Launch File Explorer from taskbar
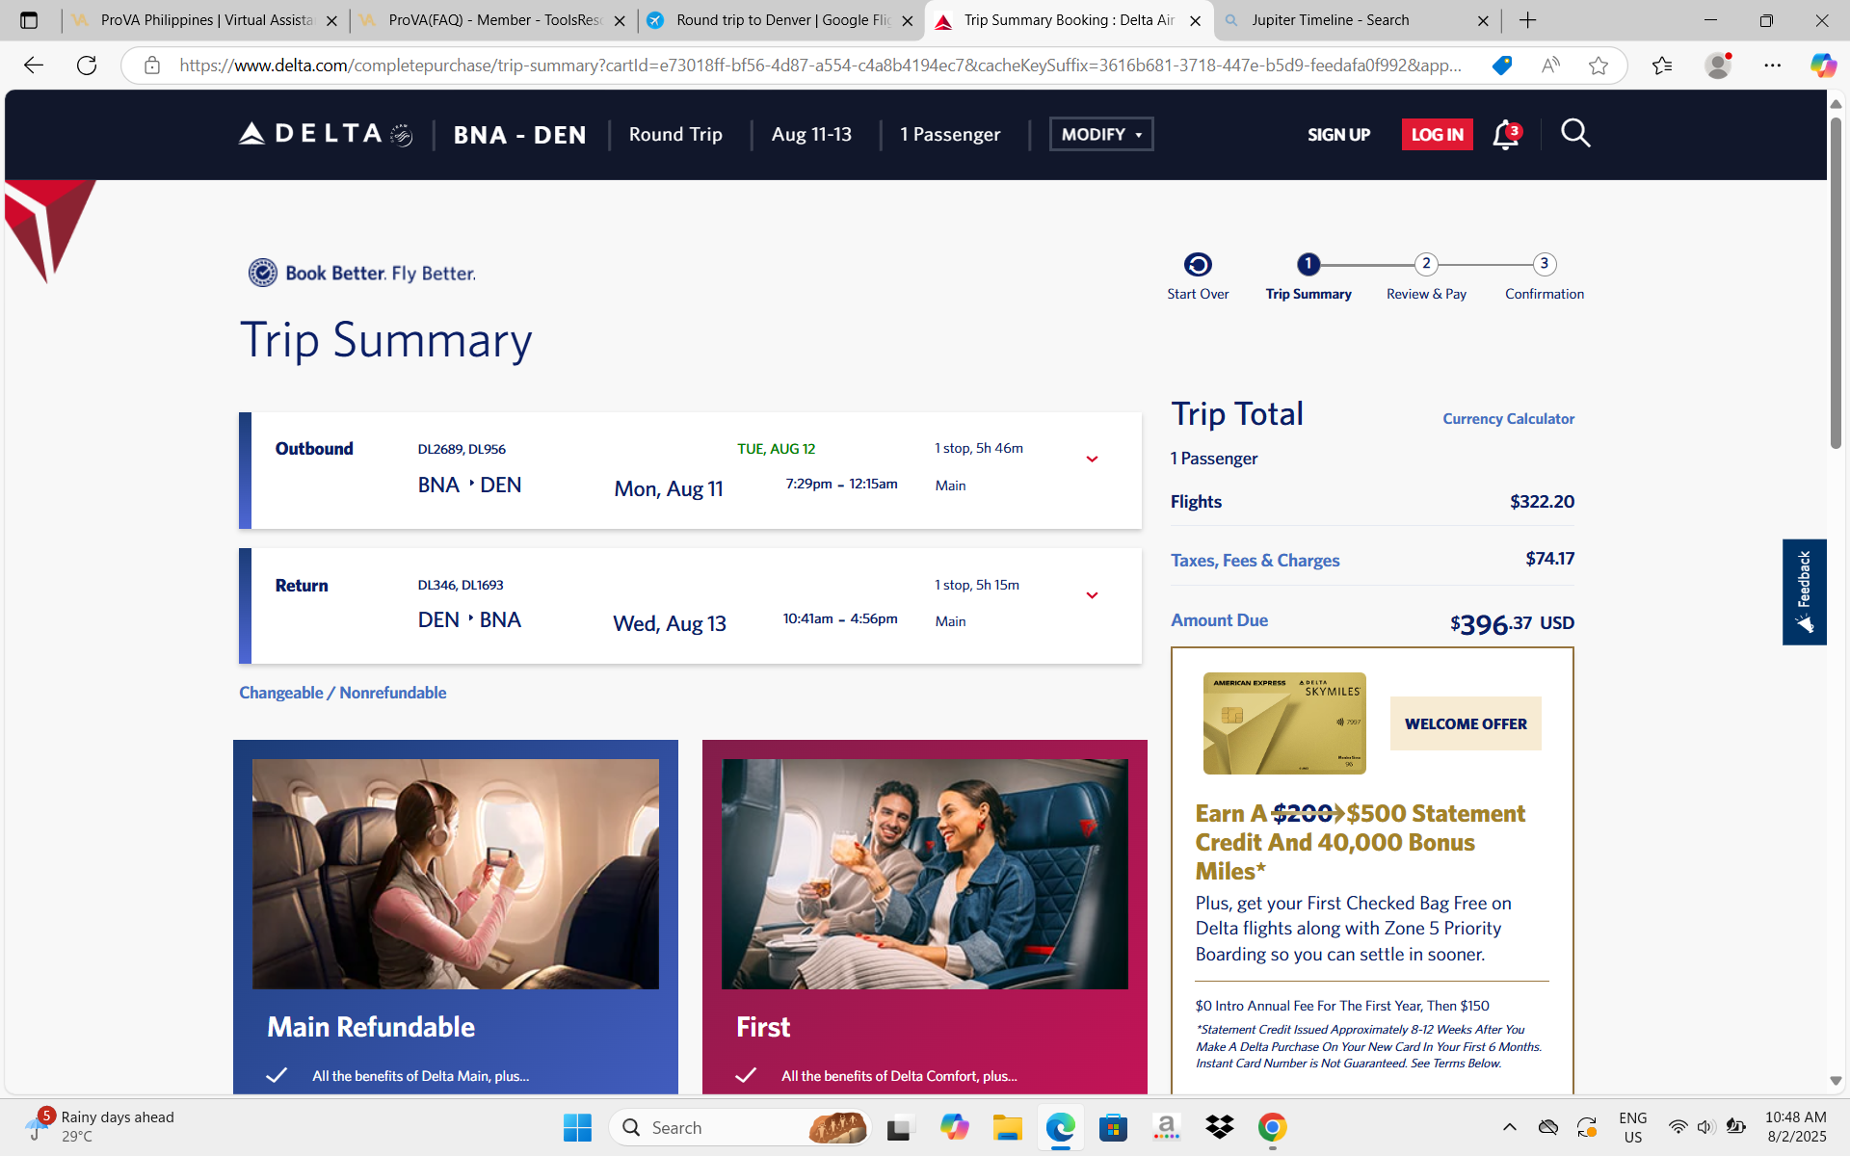This screenshot has width=1850, height=1156. [x=1008, y=1127]
